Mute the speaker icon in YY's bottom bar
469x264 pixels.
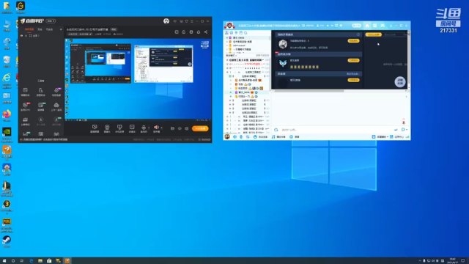pos(234,137)
